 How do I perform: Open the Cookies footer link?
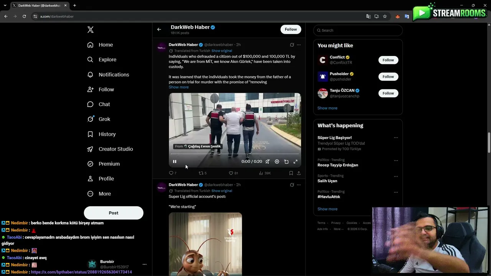point(352,223)
